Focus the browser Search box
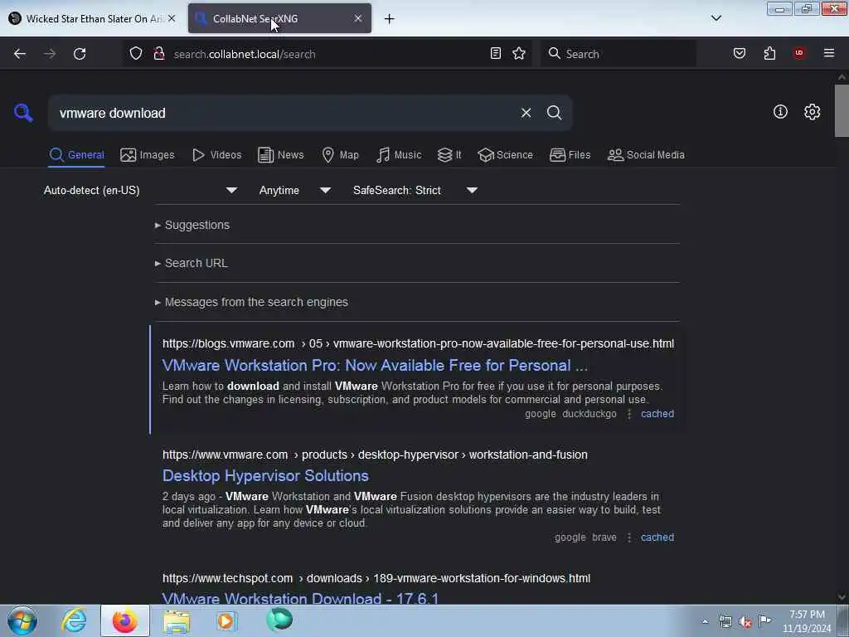849x637 pixels. pos(619,54)
